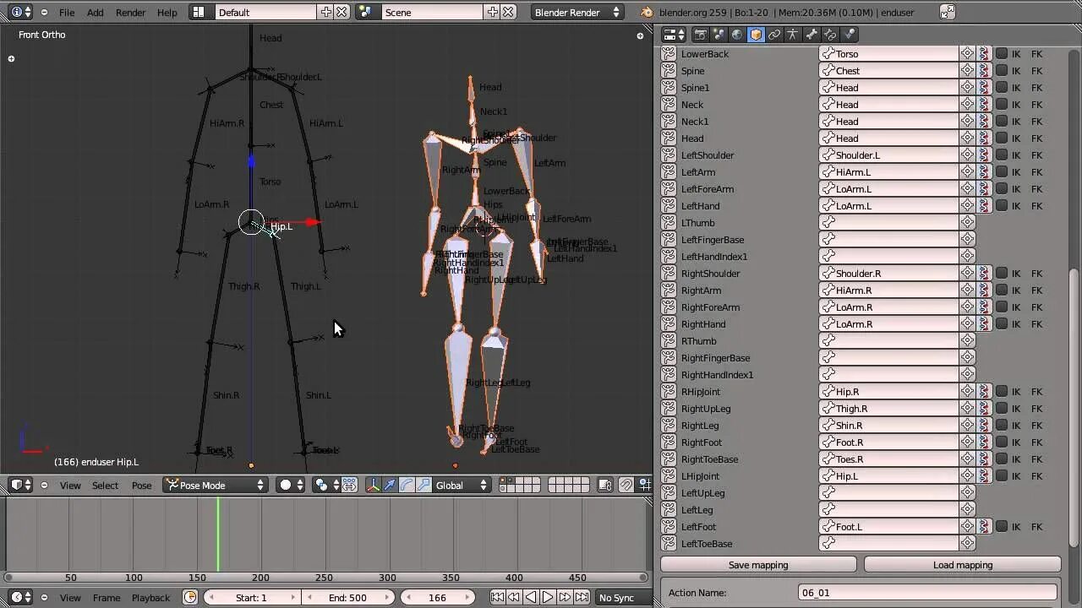The image size is (1082, 608).
Task: Switch to World properties globe icon
Action: point(737,35)
